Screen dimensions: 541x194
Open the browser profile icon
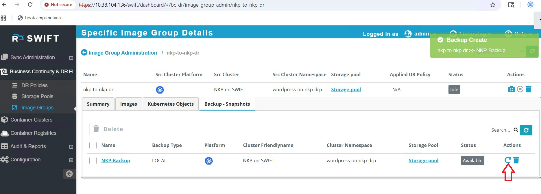[x=530, y=5]
